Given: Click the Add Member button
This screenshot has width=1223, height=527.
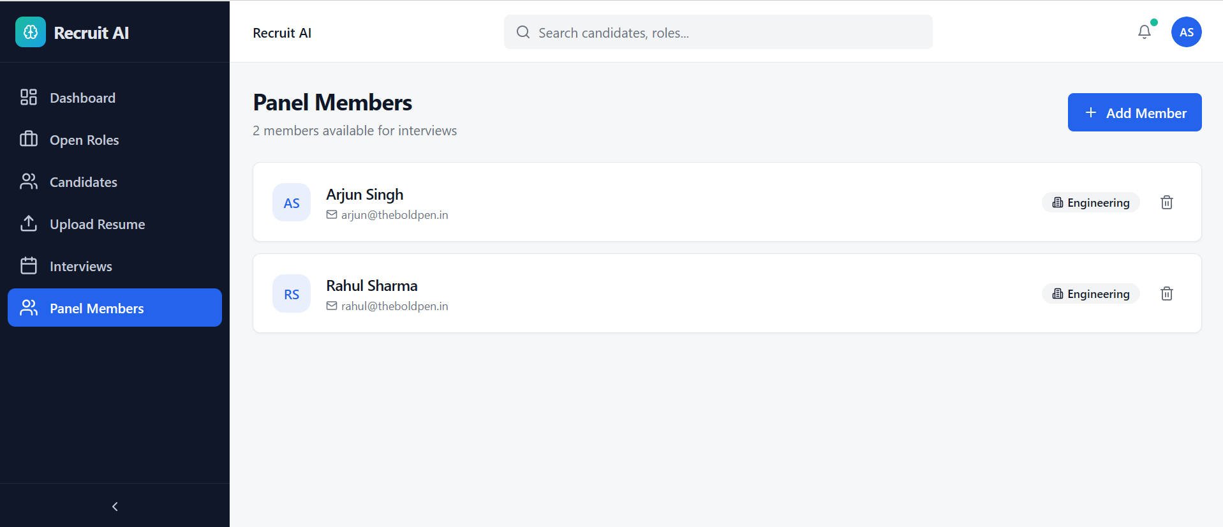Looking at the screenshot, I should (1134, 113).
